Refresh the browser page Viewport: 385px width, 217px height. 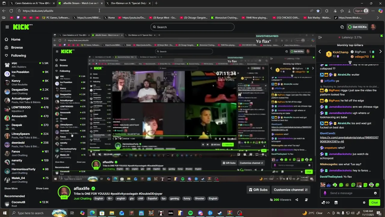coord(11,11)
